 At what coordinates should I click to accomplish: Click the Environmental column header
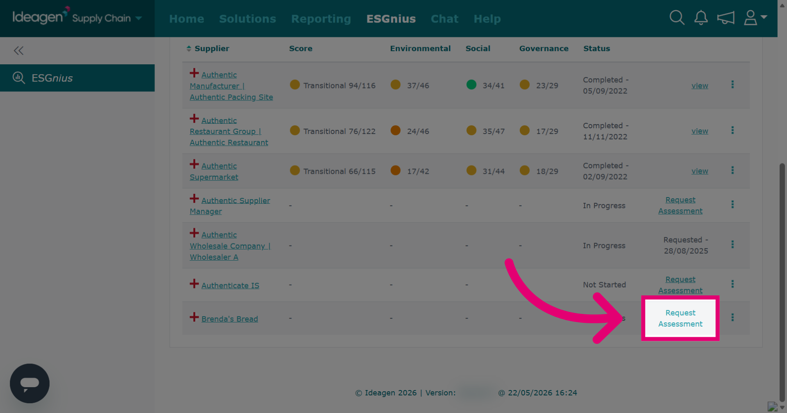point(420,48)
